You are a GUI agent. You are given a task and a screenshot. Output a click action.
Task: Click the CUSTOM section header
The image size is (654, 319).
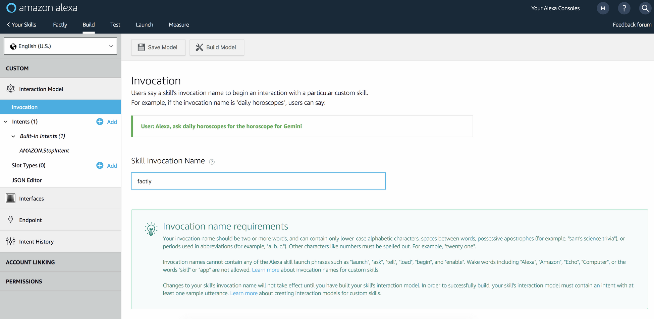tap(60, 68)
